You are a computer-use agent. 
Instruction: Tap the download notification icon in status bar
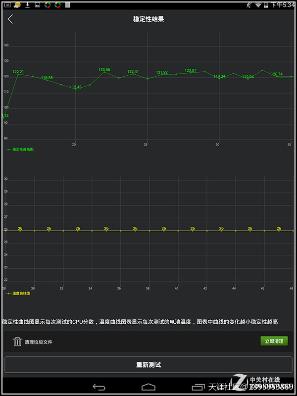click(x=28, y=5)
